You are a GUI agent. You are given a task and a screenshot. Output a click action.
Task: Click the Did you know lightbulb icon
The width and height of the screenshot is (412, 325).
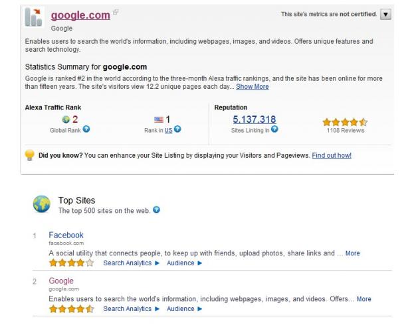click(x=30, y=155)
